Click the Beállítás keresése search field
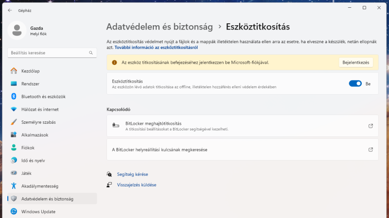The width and height of the screenshot is (389, 218). tap(48, 52)
